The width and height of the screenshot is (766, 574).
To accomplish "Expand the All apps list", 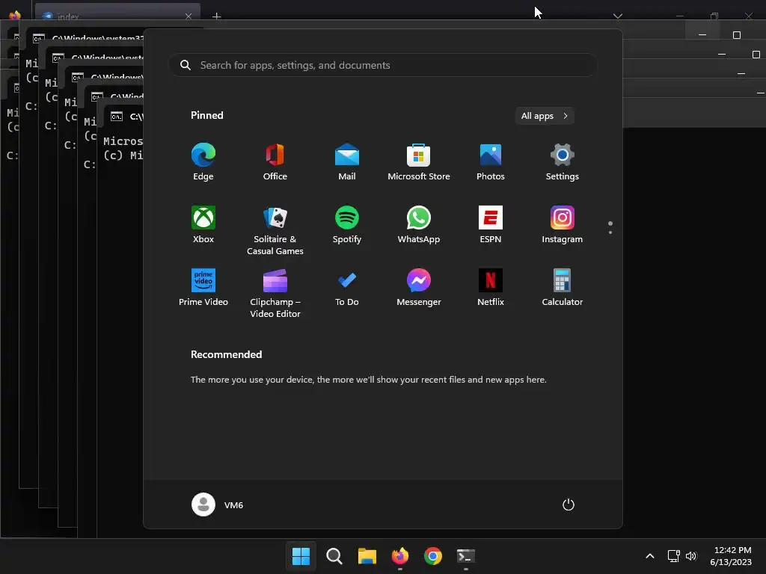I will pyautogui.click(x=545, y=116).
